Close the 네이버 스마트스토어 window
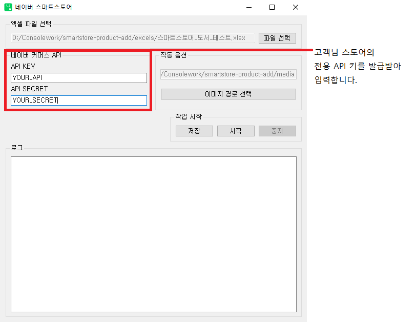 coord(296,7)
